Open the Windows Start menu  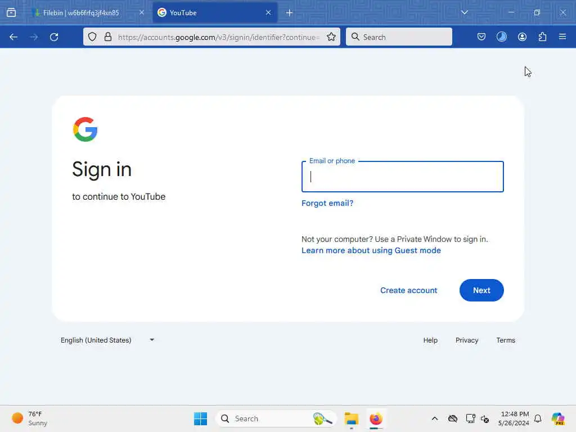(200, 418)
